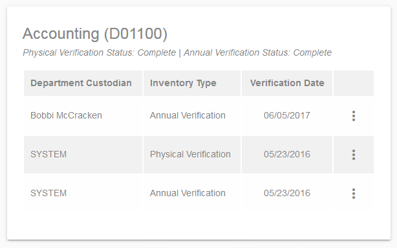Sort by Inventory Type column header
397x248 pixels.
click(183, 83)
